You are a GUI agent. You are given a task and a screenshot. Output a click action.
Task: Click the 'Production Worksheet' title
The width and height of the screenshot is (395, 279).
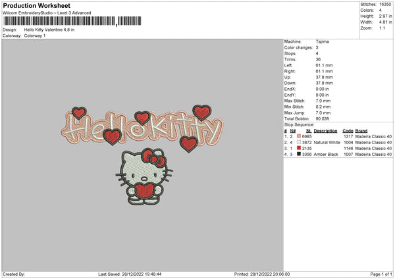point(36,5)
